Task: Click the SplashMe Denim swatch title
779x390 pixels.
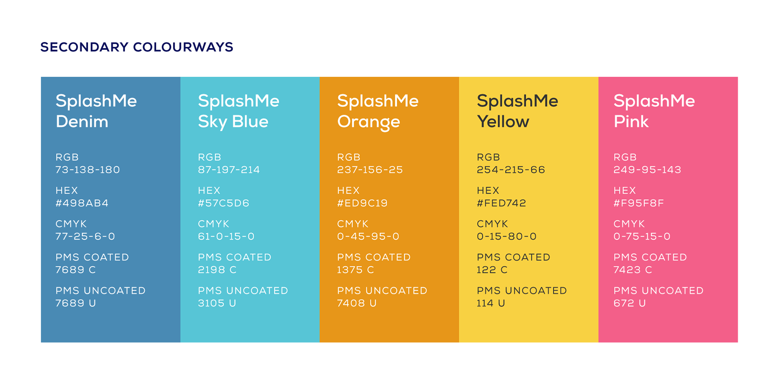Action: pyautogui.click(x=96, y=111)
